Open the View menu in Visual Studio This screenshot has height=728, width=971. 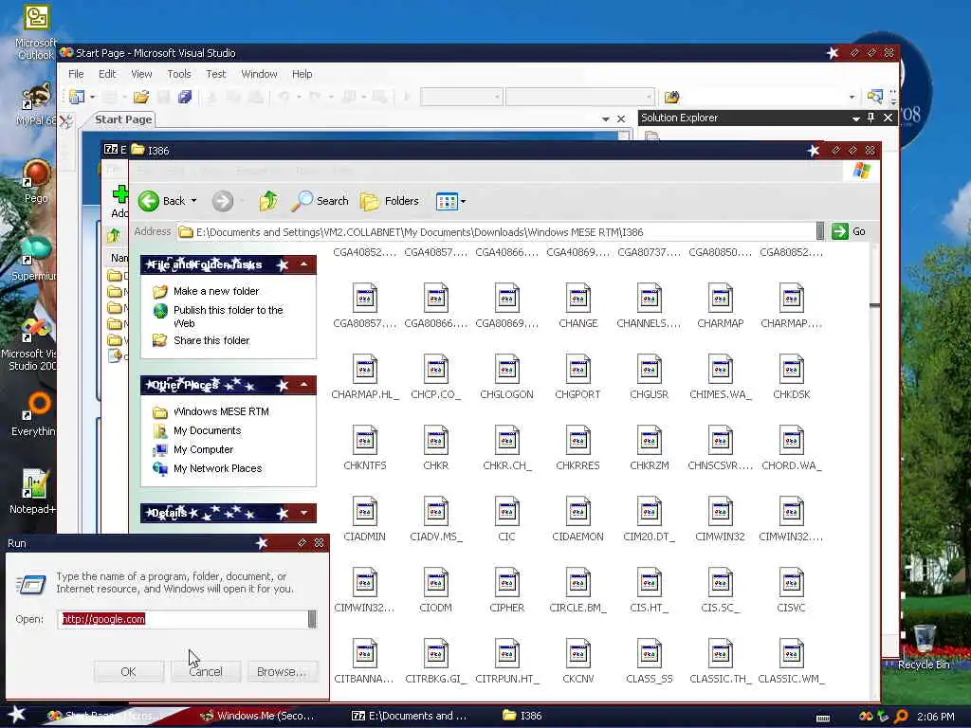pyautogui.click(x=141, y=74)
